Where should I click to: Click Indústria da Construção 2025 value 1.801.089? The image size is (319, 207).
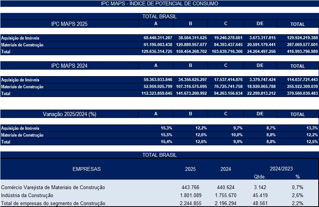190,196
